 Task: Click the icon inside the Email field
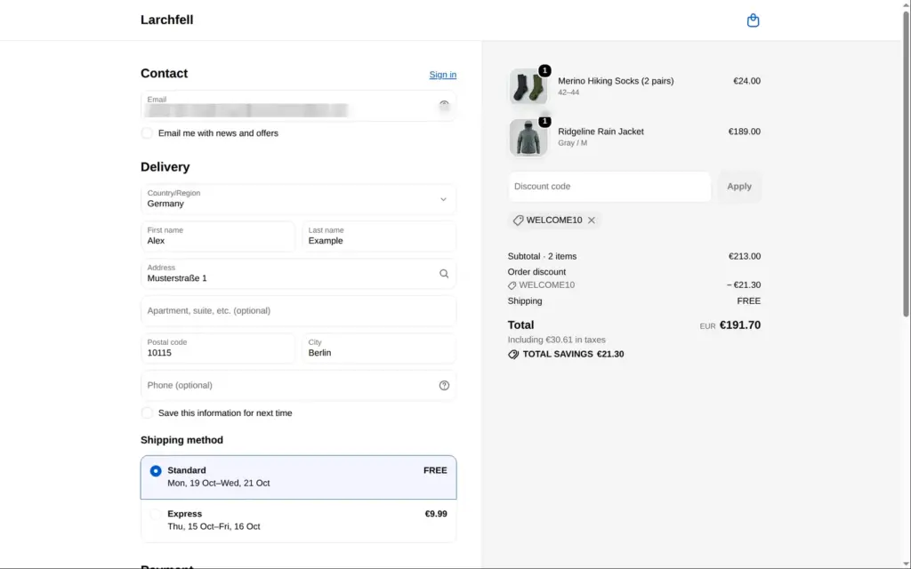pyautogui.click(x=444, y=105)
